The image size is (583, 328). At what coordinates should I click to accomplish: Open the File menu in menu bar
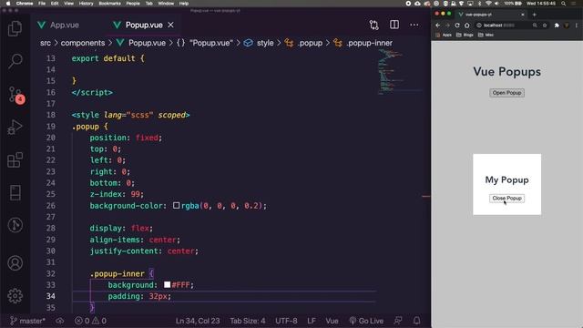[42, 4]
